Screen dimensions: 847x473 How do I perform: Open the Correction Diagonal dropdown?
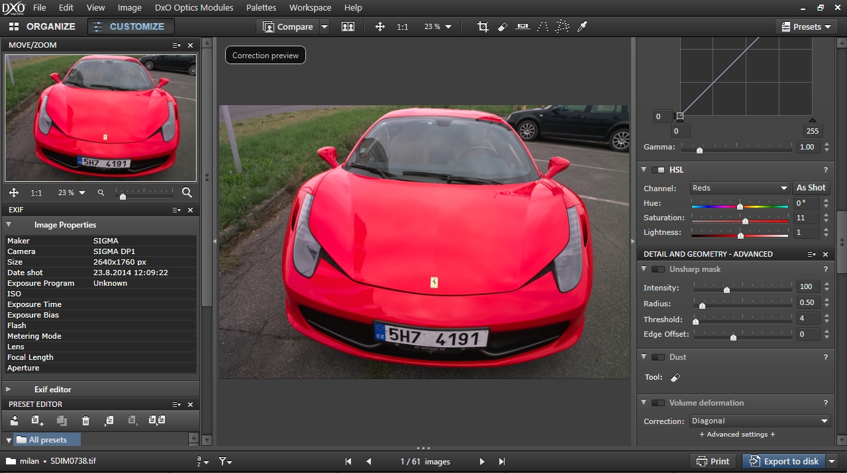(x=760, y=421)
